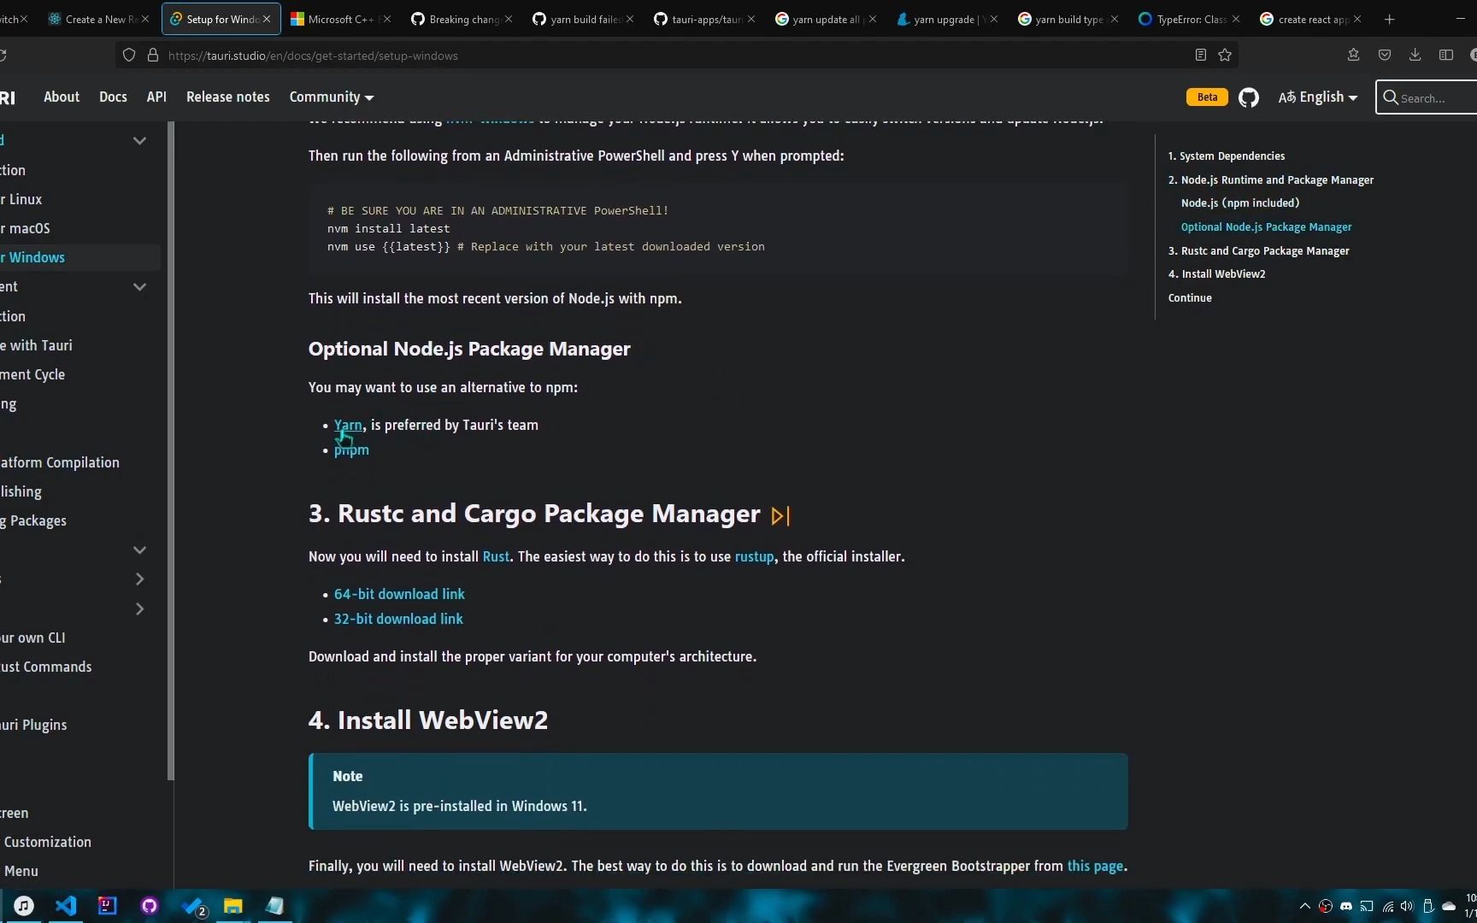Bookmark this page with the star icon
The image size is (1477, 923).
pos(1225,56)
